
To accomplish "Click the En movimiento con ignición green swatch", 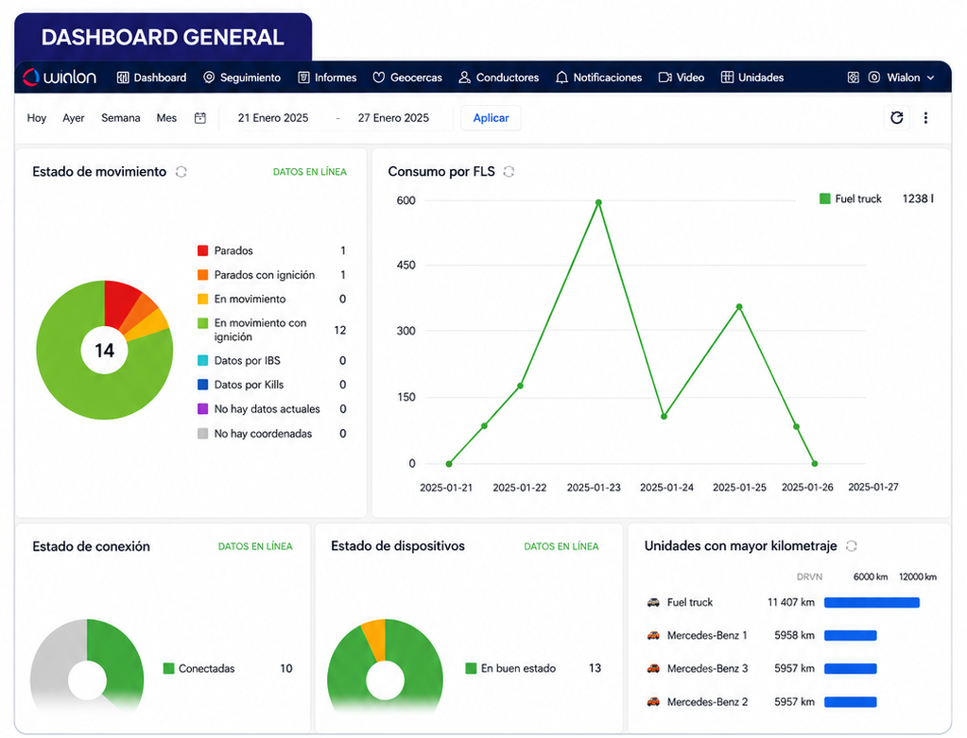I will pos(202,323).
